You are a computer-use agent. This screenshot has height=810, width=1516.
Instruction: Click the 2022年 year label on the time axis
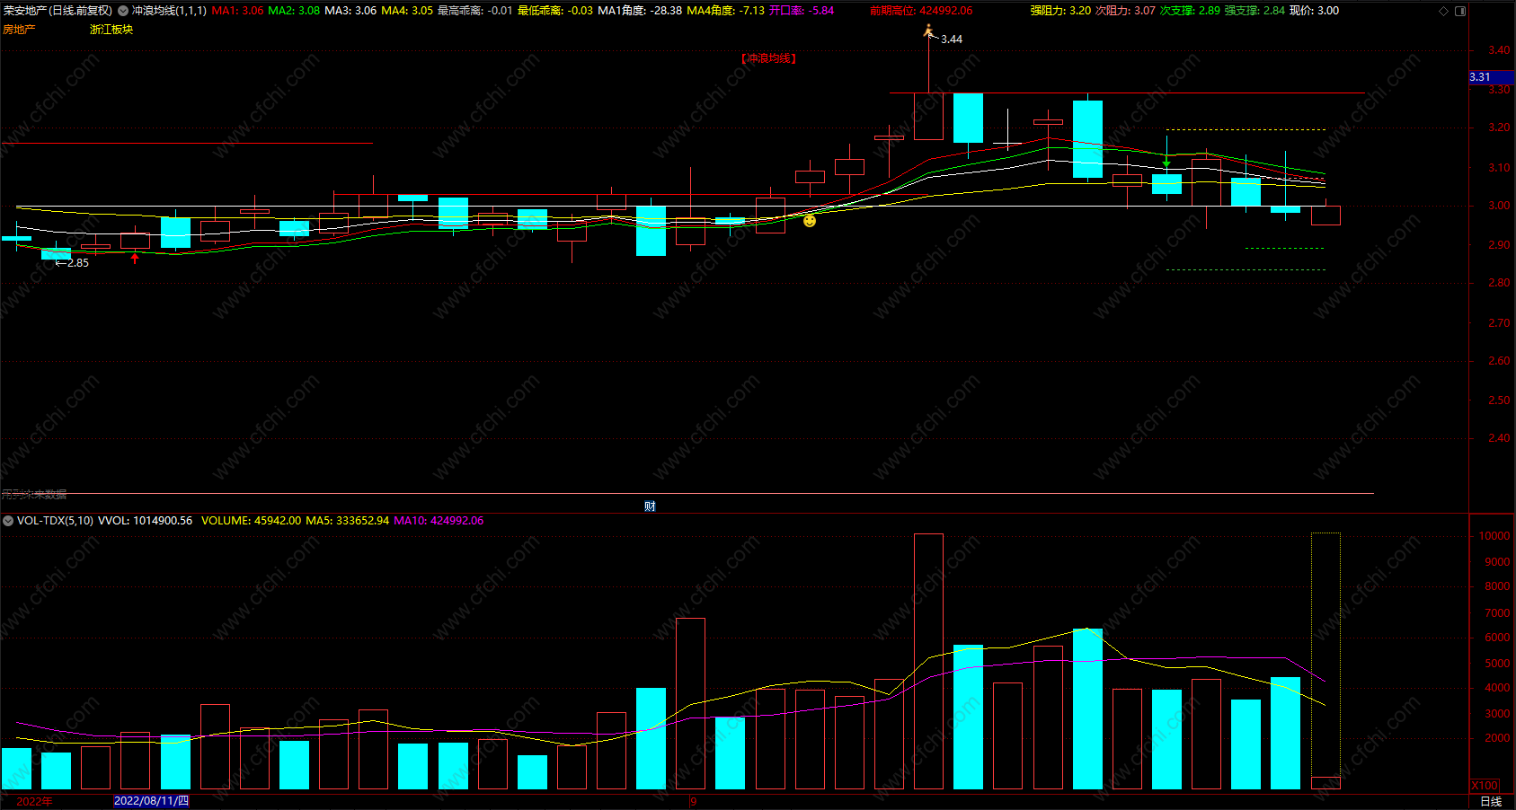click(x=34, y=801)
